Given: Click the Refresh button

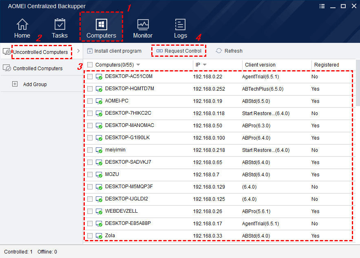Looking at the screenshot, I should click(229, 51).
